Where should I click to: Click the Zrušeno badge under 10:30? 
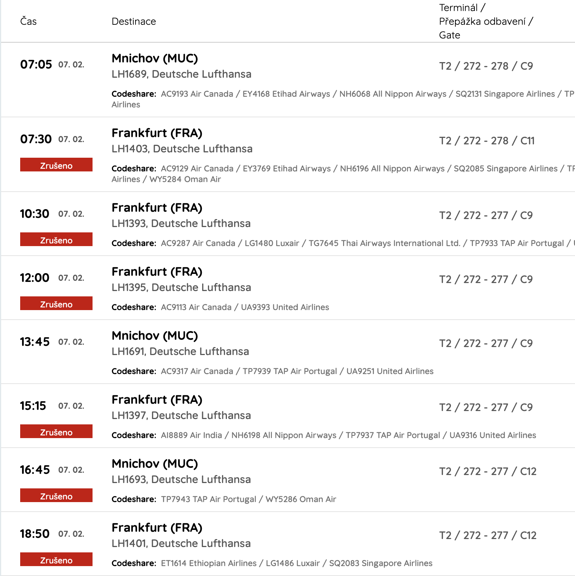tap(56, 240)
